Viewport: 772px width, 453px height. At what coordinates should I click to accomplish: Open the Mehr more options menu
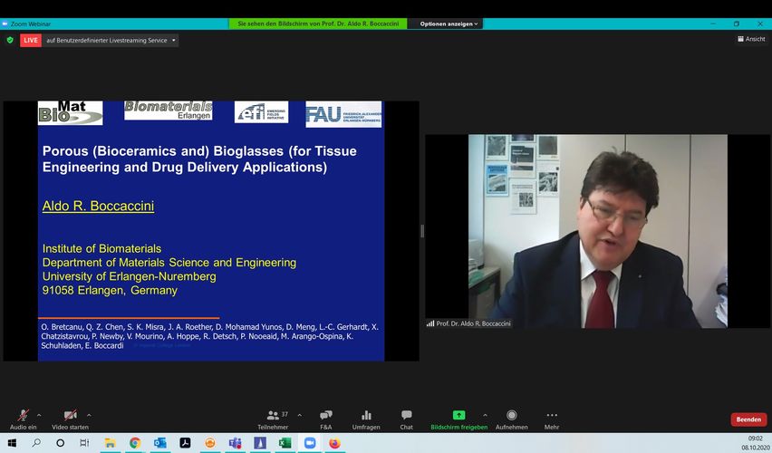(552, 418)
